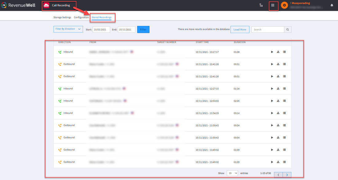The height and width of the screenshot is (180, 338).
Task: Open the notifications bell
Action: tap(332, 5)
